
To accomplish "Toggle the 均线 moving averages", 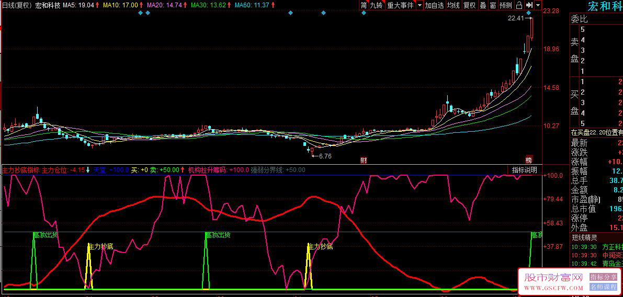I will (454, 5).
